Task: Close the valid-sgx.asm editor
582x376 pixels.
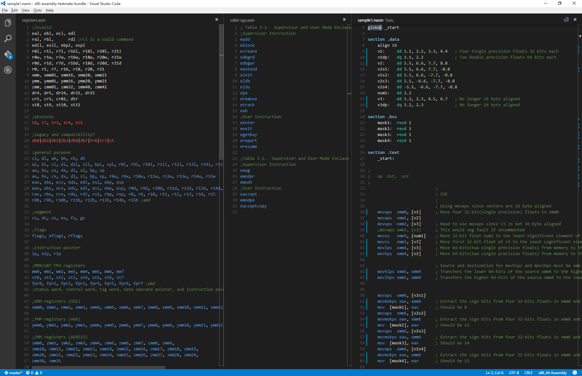Action: click(x=344, y=20)
